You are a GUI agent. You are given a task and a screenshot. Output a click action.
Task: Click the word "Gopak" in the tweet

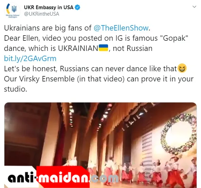(x=174, y=38)
